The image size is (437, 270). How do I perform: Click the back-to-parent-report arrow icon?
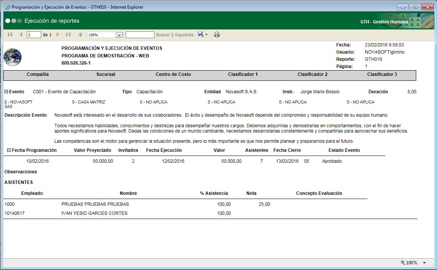coord(80,35)
